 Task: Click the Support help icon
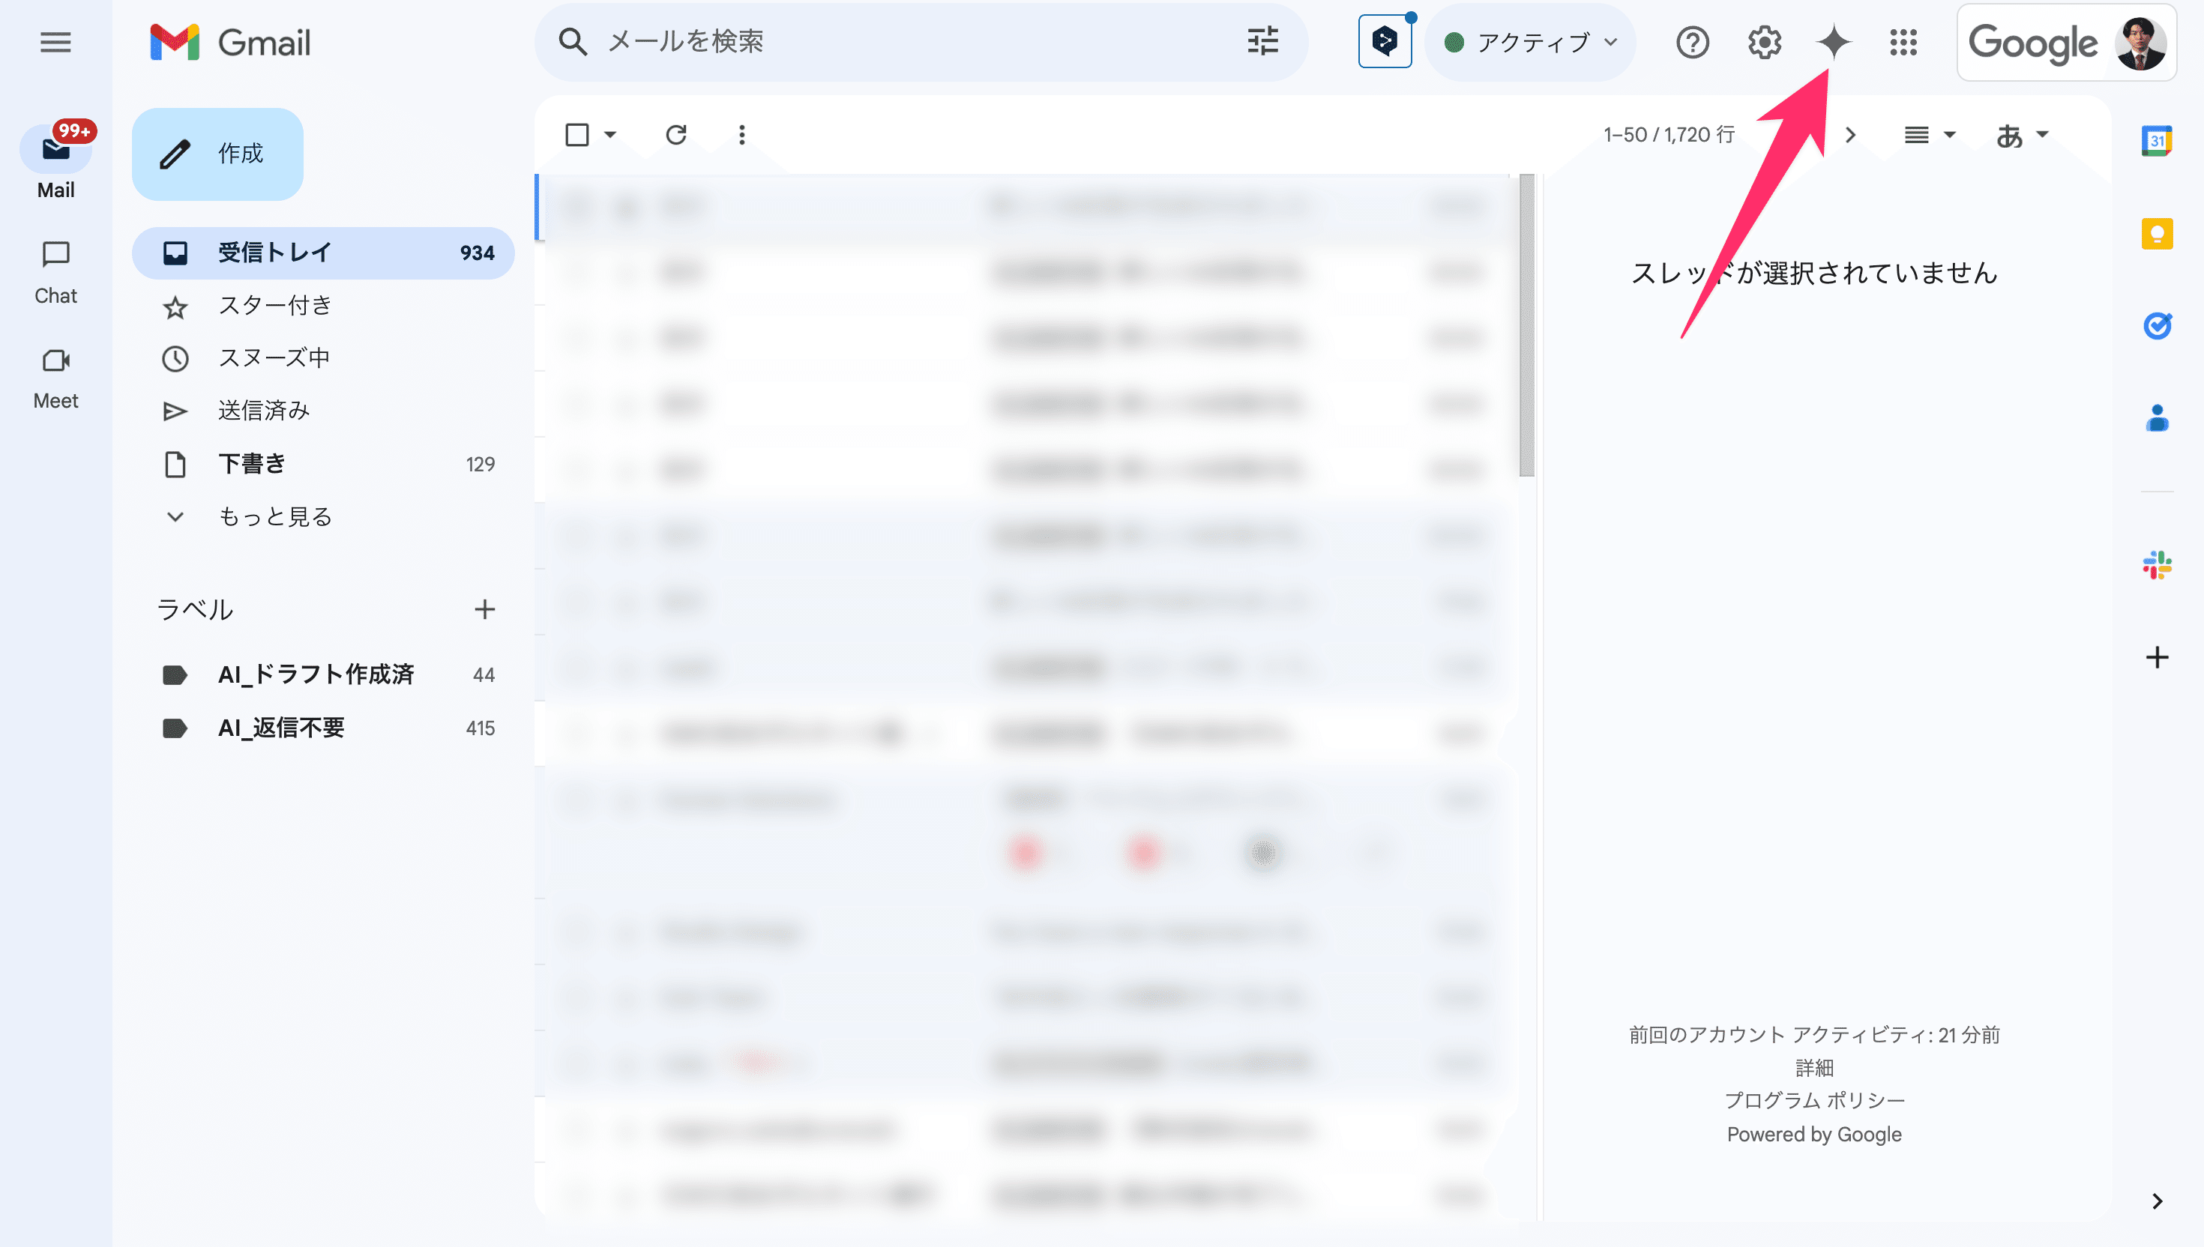point(1692,42)
